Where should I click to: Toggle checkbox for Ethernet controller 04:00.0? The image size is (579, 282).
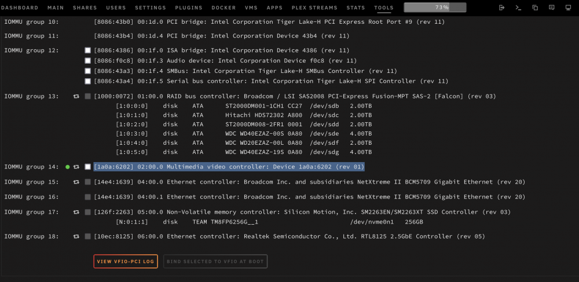coord(87,182)
